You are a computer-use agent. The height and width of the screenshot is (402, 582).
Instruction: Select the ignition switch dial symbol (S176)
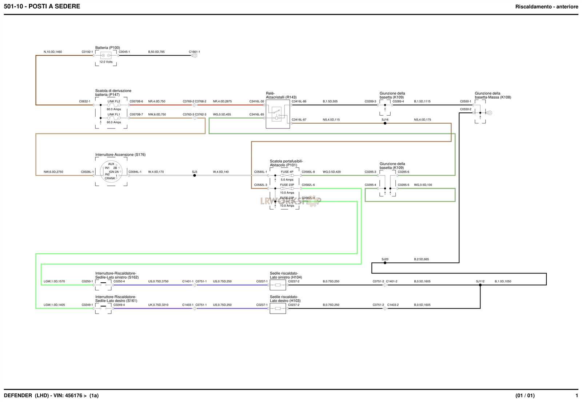point(111,171)
